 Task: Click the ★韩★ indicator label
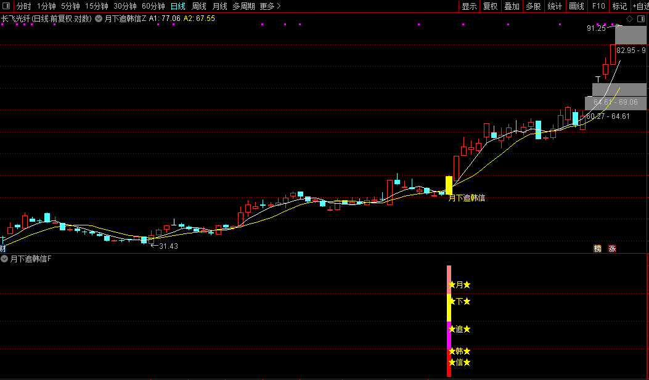459,351
